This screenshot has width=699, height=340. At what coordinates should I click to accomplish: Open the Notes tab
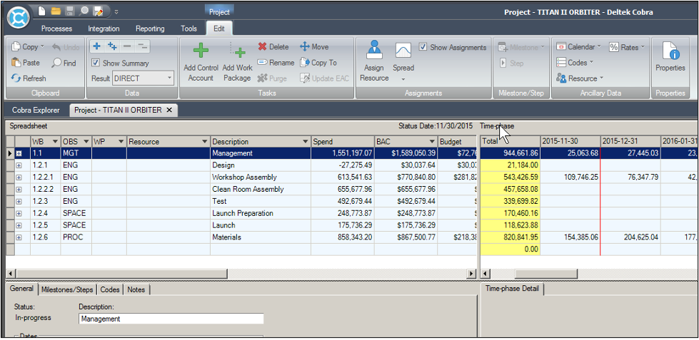click(136, 289)
